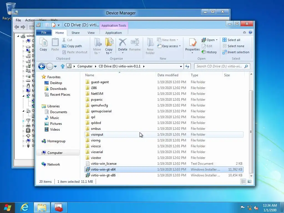Image resolution: width=284 pixels, height=213 pixels.
Task: Launch Internet Explorer from taskbar
Action: (x=25, y=207)
